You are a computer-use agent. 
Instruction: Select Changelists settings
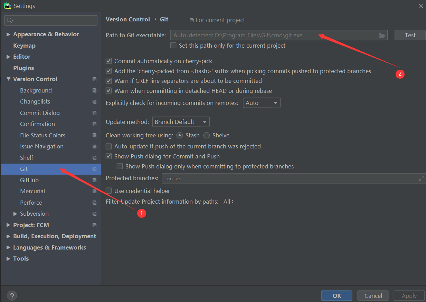(x=35, y=101)
